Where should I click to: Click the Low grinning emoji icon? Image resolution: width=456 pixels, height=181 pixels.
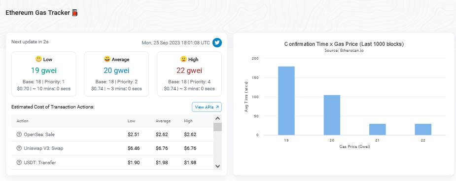(38, 59)
